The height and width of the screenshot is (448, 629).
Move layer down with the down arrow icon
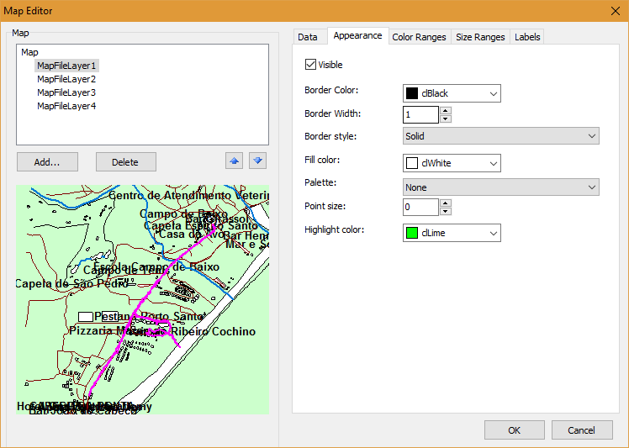(x=258, y=161)
